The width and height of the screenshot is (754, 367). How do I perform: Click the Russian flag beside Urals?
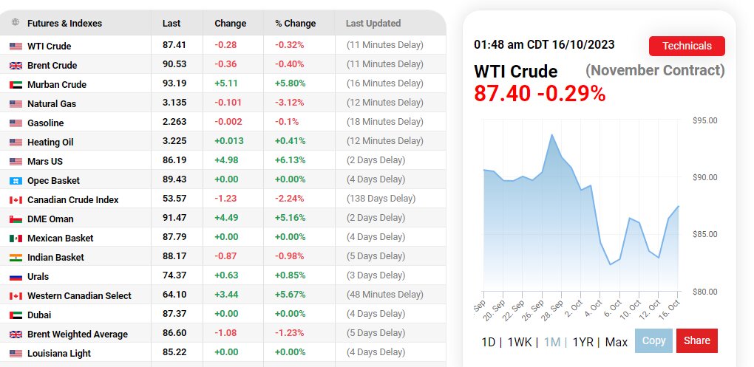point(16,277)
